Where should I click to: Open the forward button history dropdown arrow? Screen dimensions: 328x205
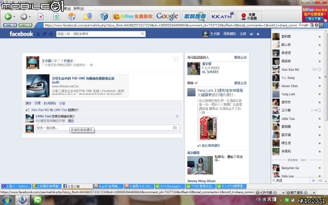point(30,16)
